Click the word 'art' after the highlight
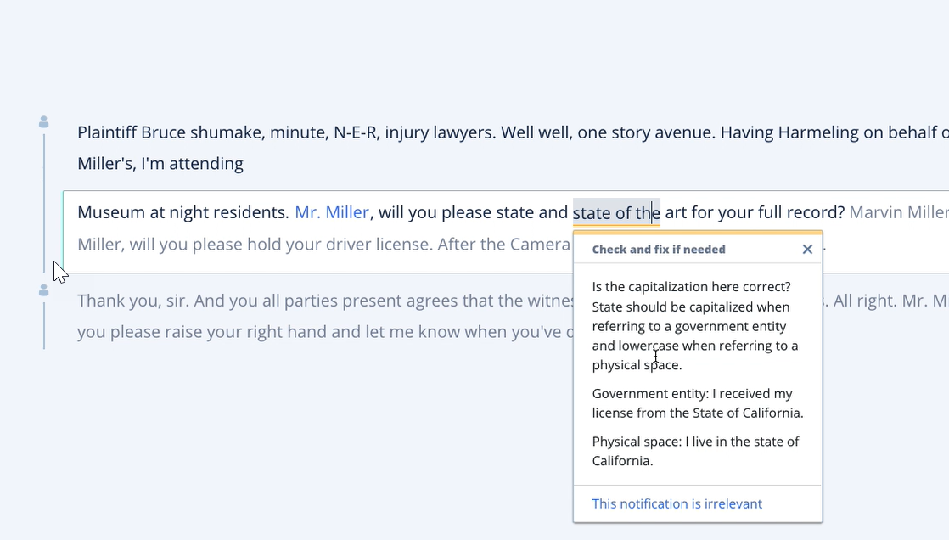 point(676,212)
